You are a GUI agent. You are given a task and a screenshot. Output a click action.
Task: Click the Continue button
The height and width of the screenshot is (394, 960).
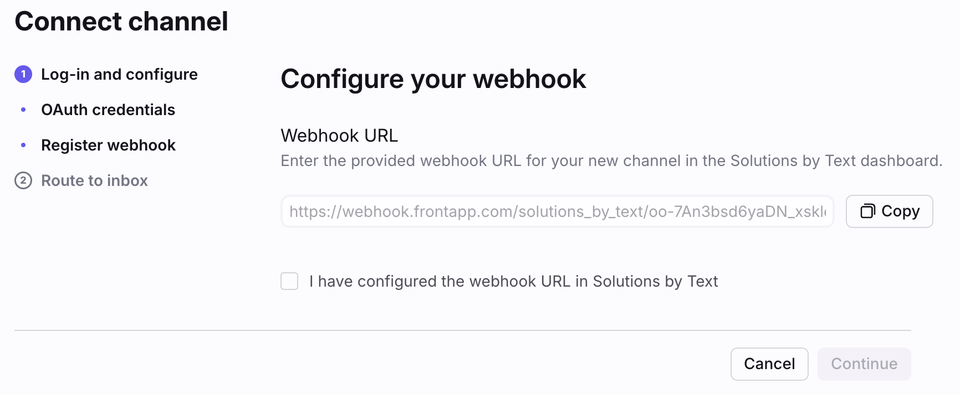click(x=864, y=364)
